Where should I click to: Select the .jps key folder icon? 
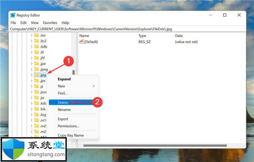[x=36, y=81]
